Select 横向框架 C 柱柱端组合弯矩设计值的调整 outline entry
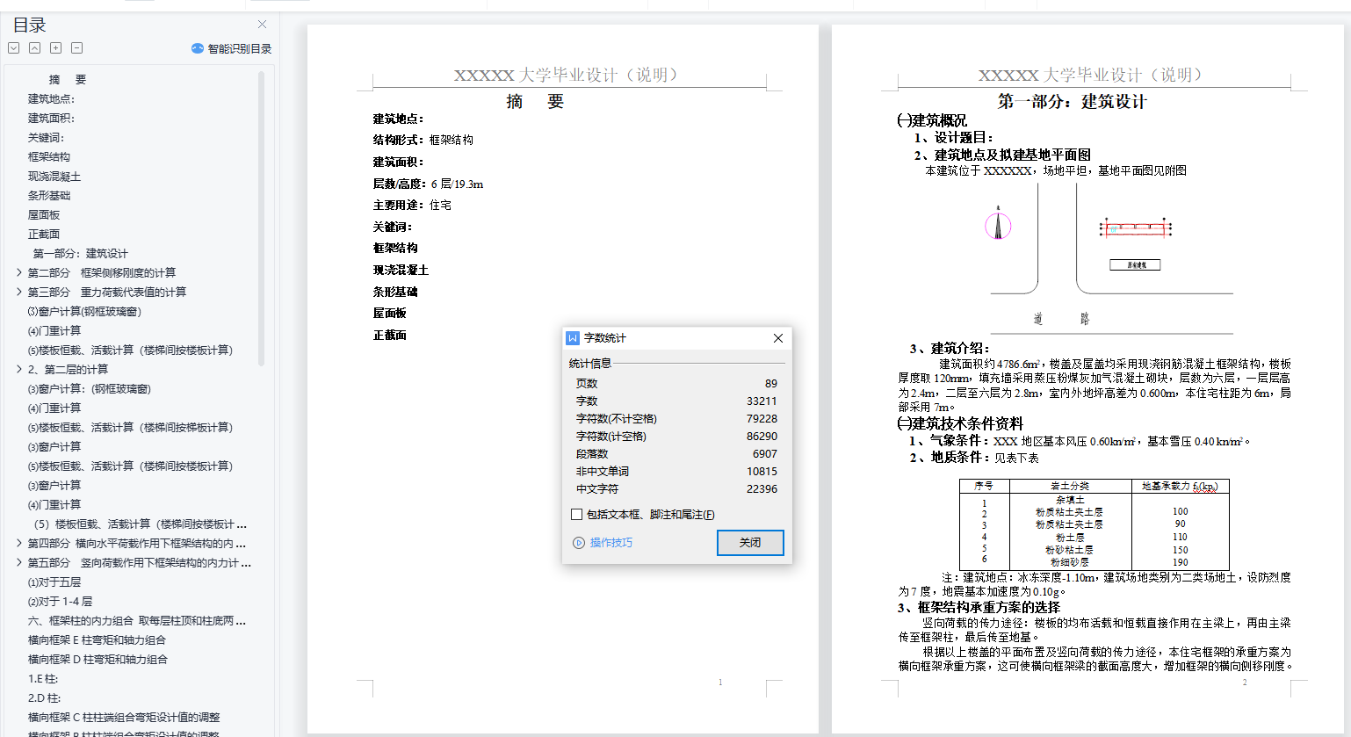The height and width of the screenshot is (737, 1351). [124, 717]
